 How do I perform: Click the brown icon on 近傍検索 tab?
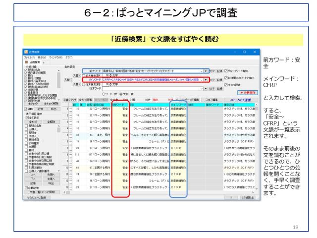[26, 62]
